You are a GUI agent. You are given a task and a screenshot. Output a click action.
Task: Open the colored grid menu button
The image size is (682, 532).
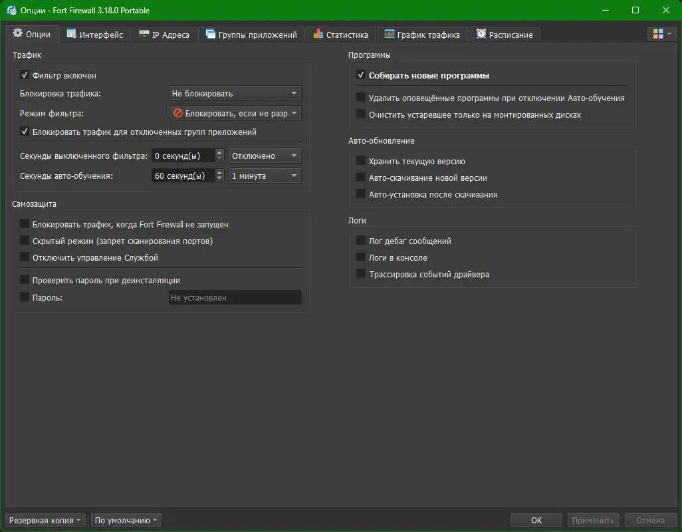pyautogui.click(x=661, y=33)
